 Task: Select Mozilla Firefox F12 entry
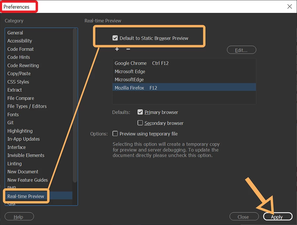click(x=184, y=88)
